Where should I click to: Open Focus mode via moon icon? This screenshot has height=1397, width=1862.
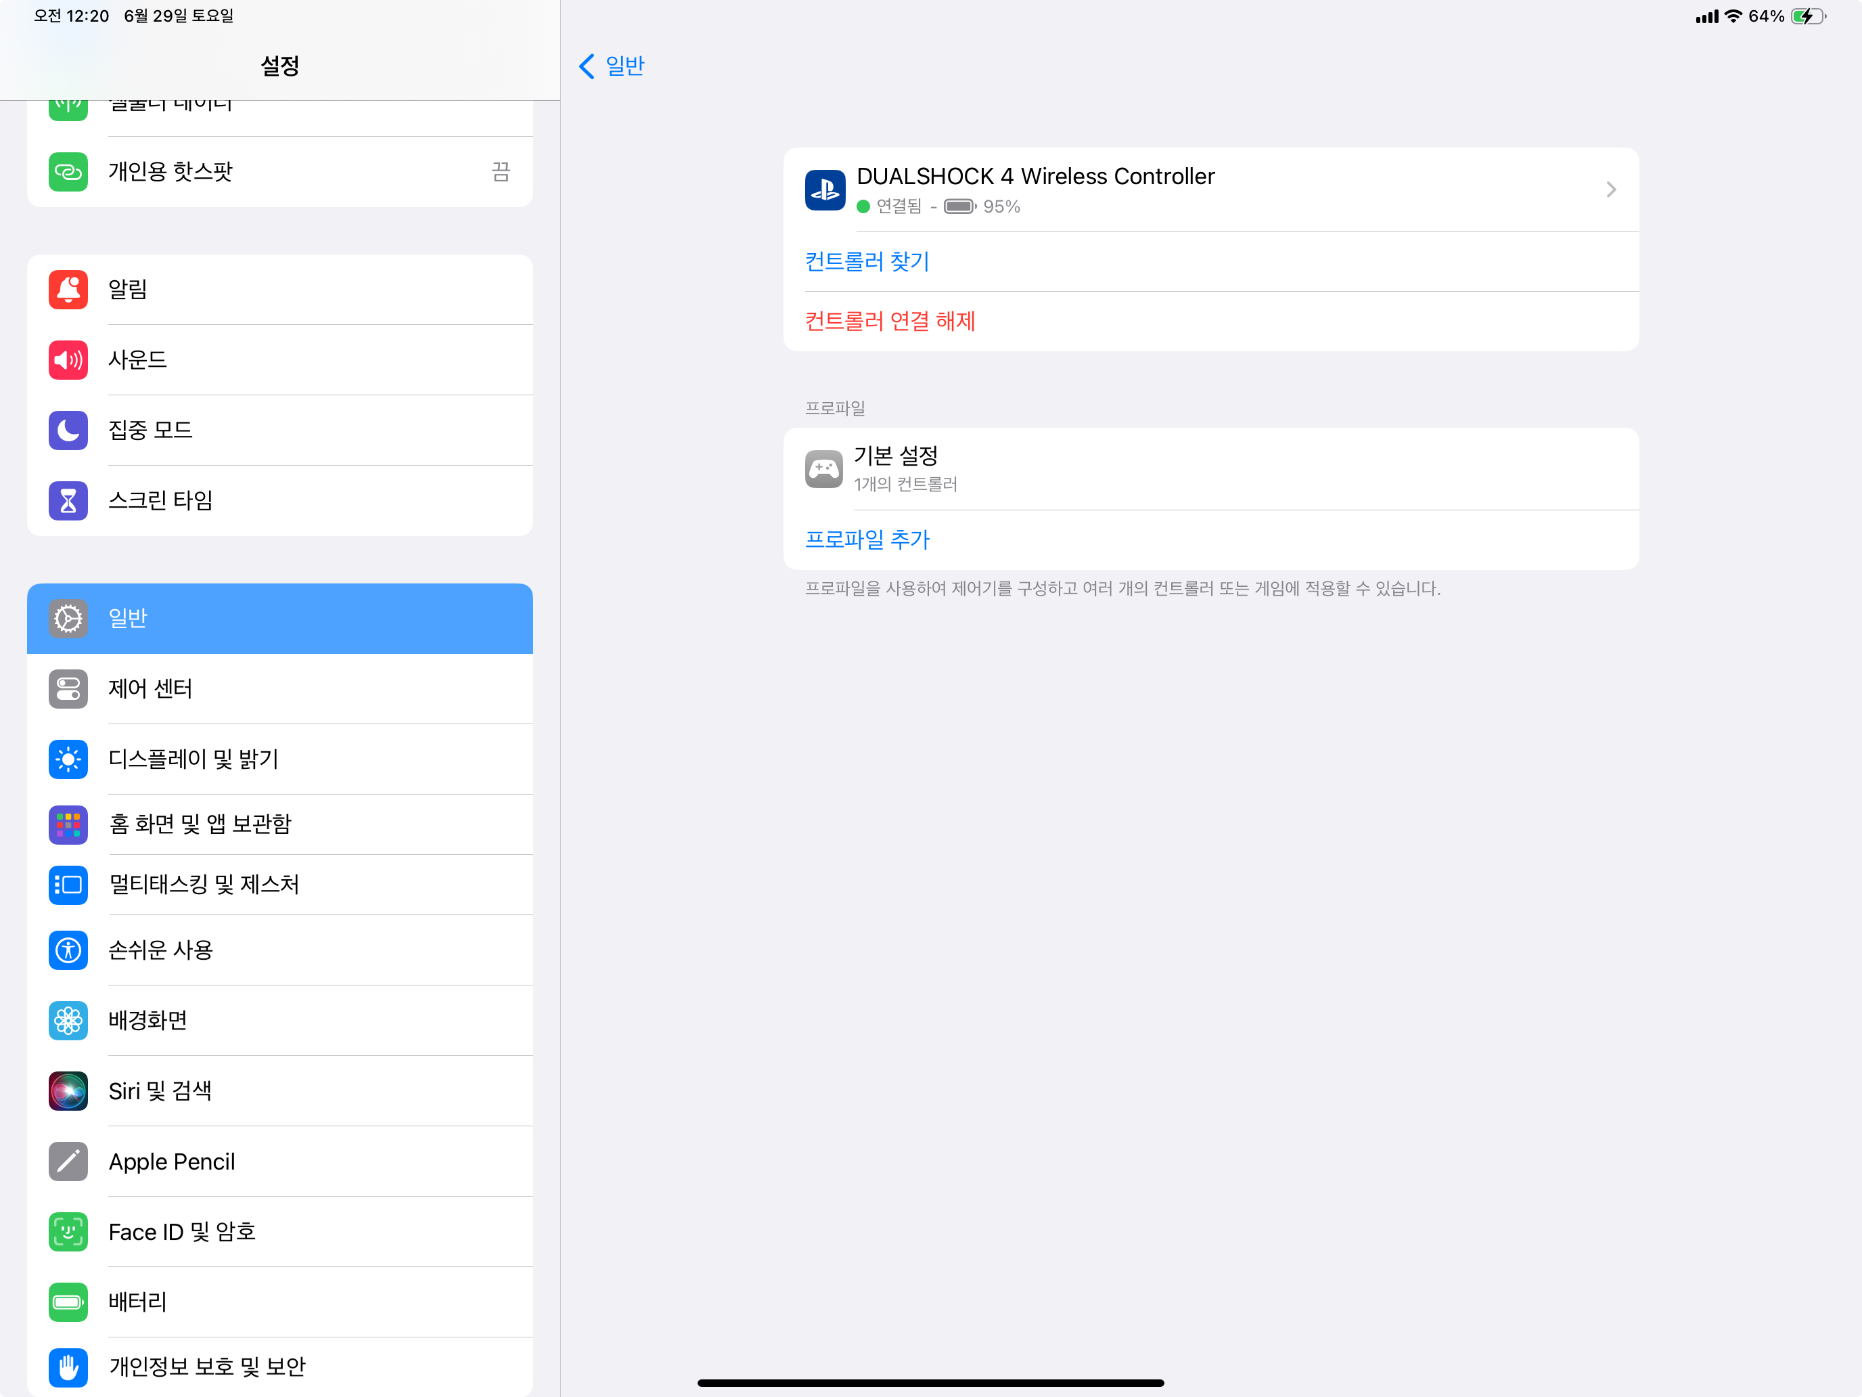[68, 430]
